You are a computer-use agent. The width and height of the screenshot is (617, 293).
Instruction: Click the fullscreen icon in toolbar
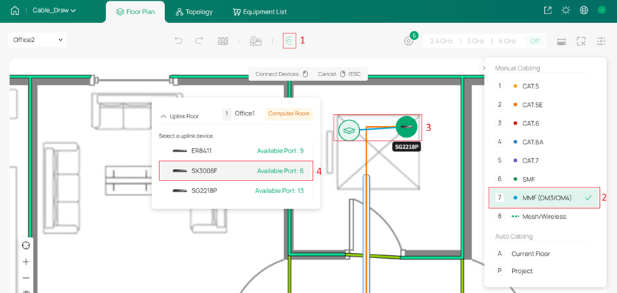581,41
